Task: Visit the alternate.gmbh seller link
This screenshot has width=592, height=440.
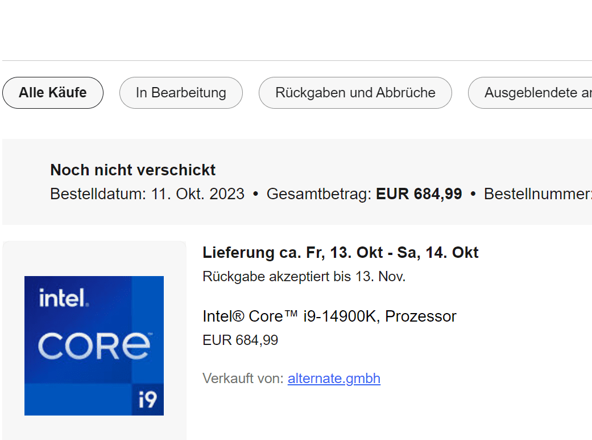Action: [334, 379]
